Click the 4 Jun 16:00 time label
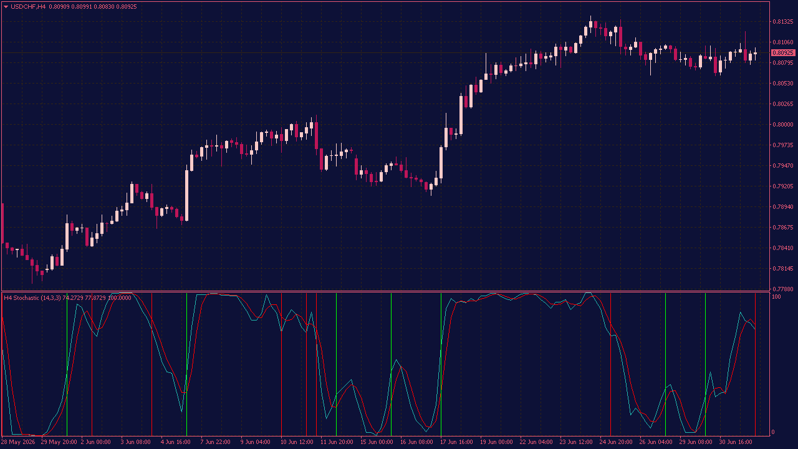 pos(176,442)
